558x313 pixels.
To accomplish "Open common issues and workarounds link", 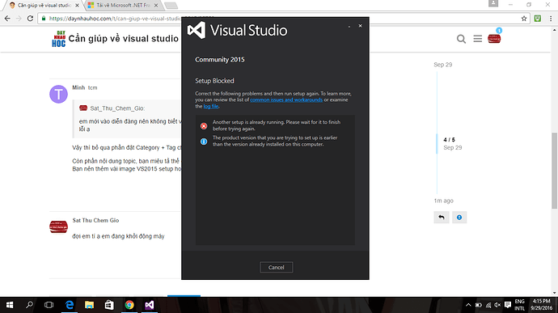I will point(286,99).
